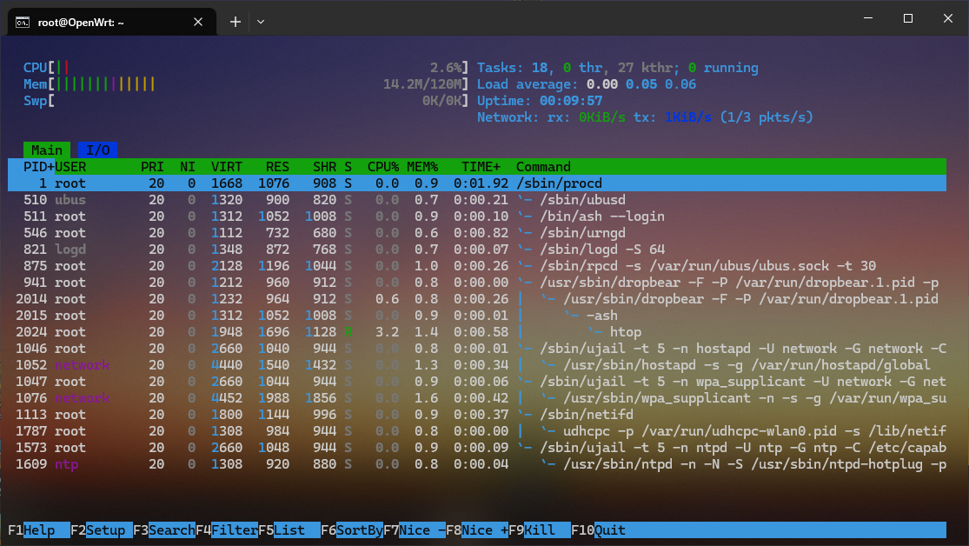Select the /sbin/rpcd process row
Image resolution: width=969 pixels, height=546 pixels.
[x=477, y=267]
